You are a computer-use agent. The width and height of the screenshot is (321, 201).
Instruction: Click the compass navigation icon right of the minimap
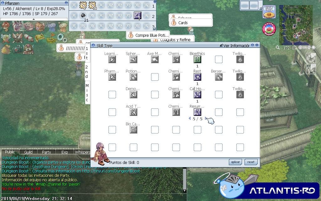[x=311, y=58]
